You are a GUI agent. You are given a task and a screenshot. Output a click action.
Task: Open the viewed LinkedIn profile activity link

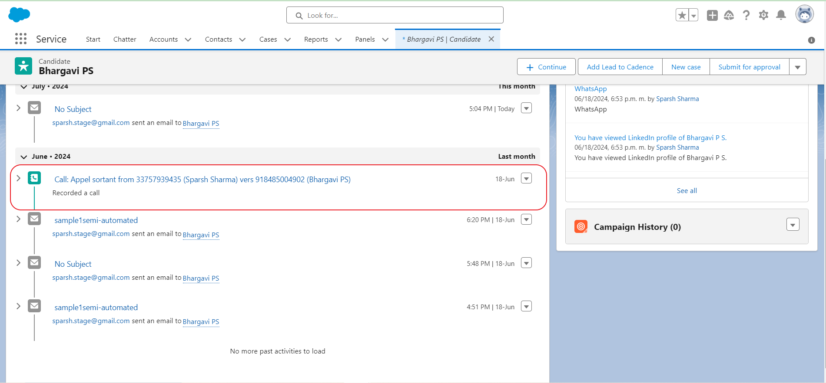[x=650, y=137]
